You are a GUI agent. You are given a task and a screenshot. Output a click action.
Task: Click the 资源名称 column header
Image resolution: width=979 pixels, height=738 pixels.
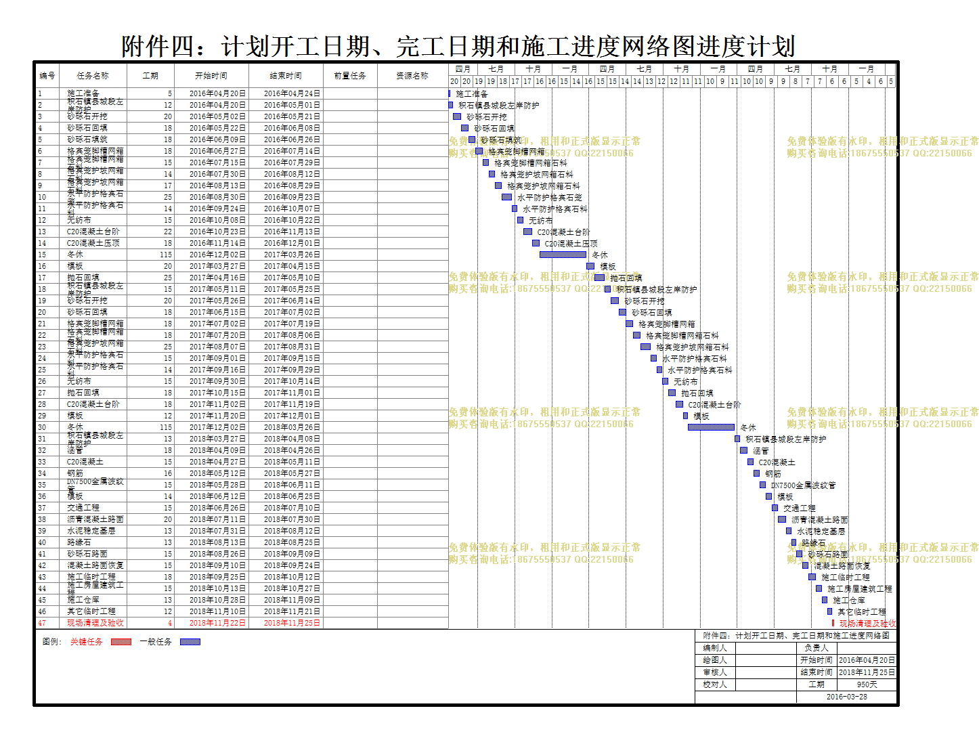coord(412,76)
